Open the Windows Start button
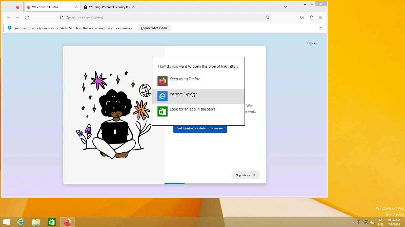 pos(6,222)
